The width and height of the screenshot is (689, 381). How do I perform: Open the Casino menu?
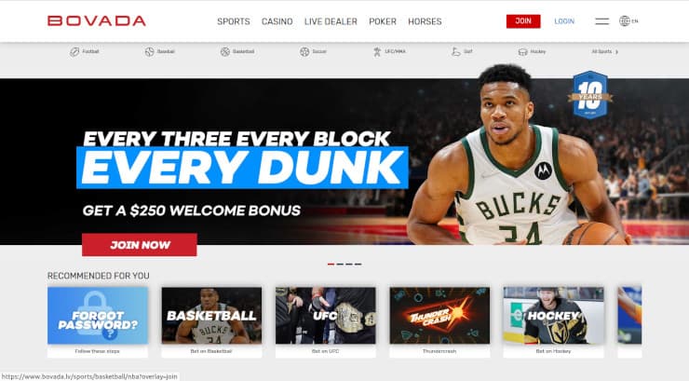(277, 21)
